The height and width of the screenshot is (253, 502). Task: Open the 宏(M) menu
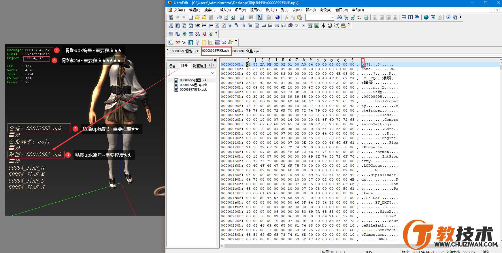click(x=297, y=10)
